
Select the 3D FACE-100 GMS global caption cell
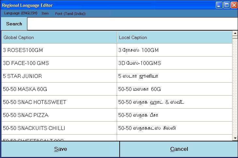click(x=59, y=63)
